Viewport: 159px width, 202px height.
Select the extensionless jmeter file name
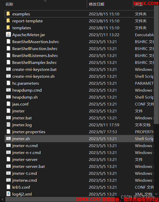[x=18, y=111]
